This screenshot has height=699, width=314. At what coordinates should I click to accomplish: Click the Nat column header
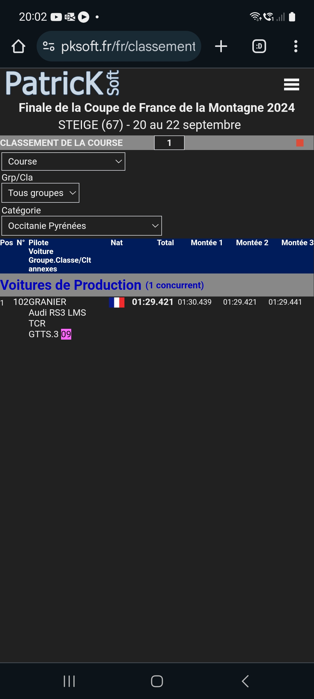[117, 243]
